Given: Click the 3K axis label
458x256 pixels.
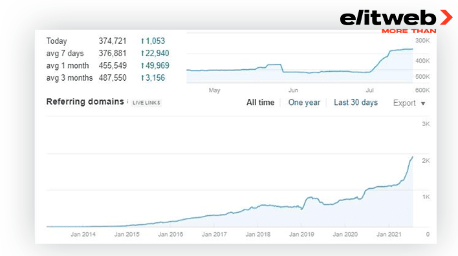Looking at the screenshot, I should coord(426,124).
